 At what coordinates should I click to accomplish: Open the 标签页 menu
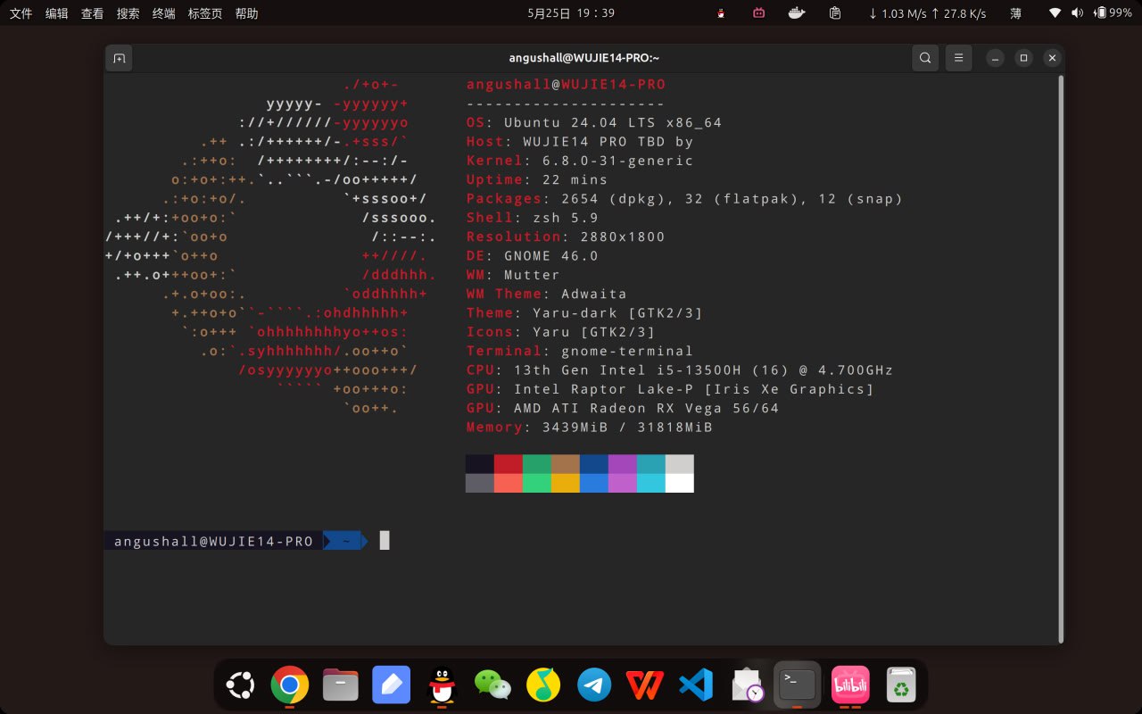point(205,13)
